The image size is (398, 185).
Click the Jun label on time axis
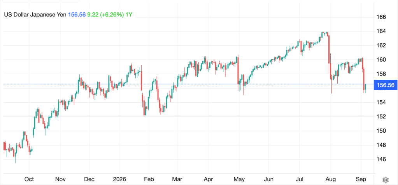(268, 180)
